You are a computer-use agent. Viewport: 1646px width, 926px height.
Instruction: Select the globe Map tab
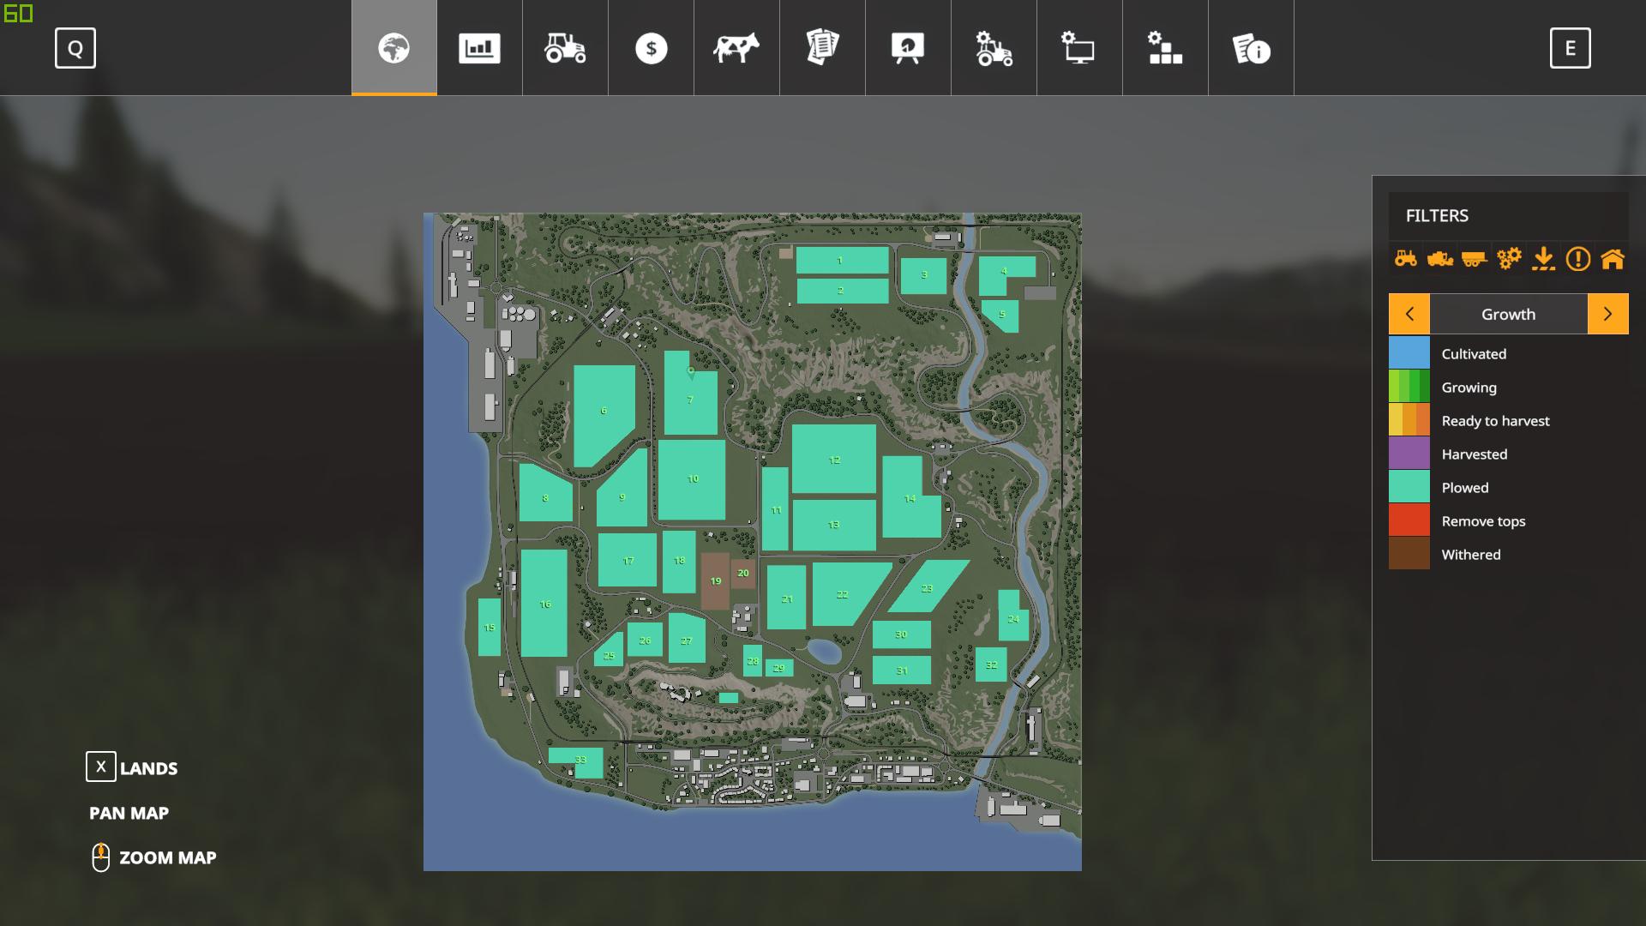(393, 48)
